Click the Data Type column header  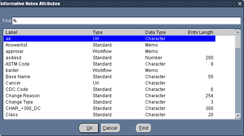163,32
